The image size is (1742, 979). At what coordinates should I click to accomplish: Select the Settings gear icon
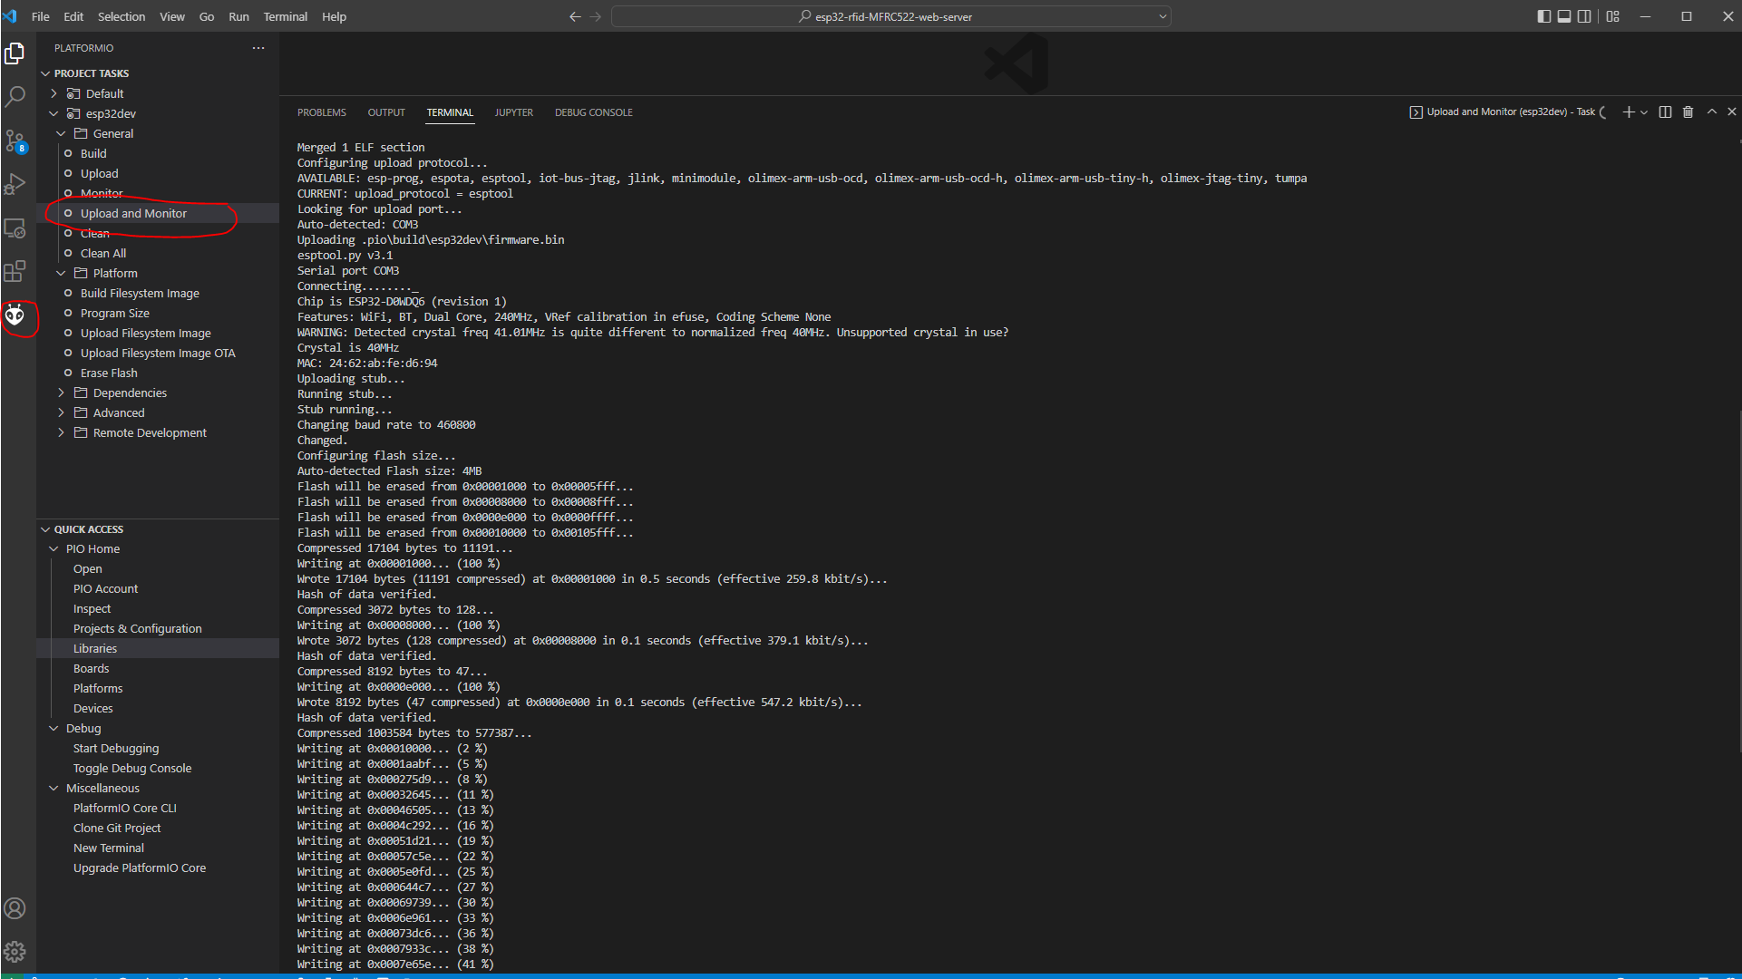(15, 952)
